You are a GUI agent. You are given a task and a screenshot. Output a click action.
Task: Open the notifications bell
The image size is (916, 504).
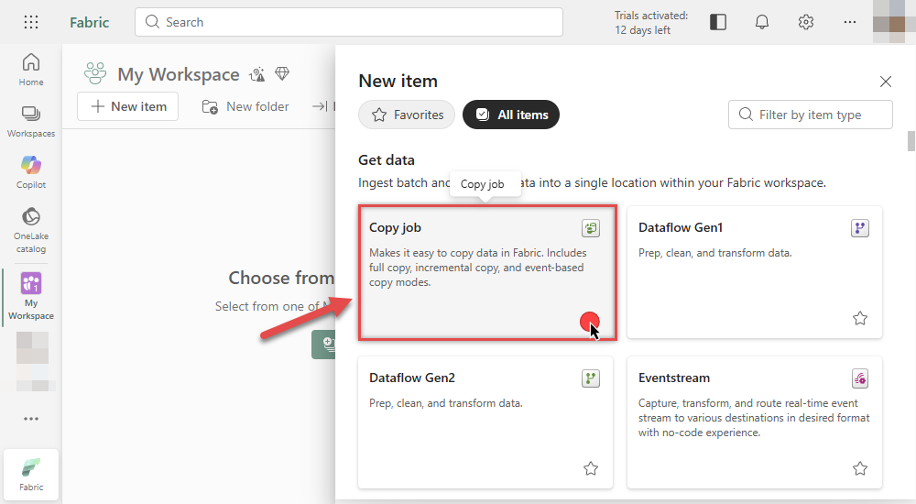tap(762, 22)
